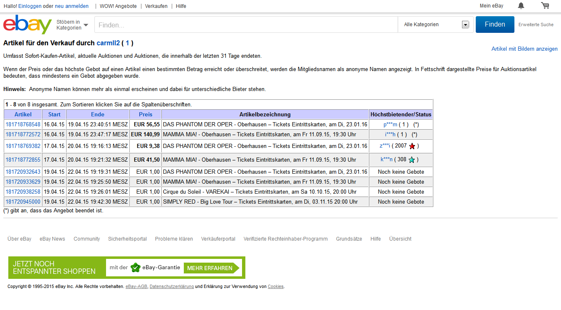Image resolution: width=561 pixels, height=310 pixels.
Task: Open seller profile carmll2
Action: point(108,43)
